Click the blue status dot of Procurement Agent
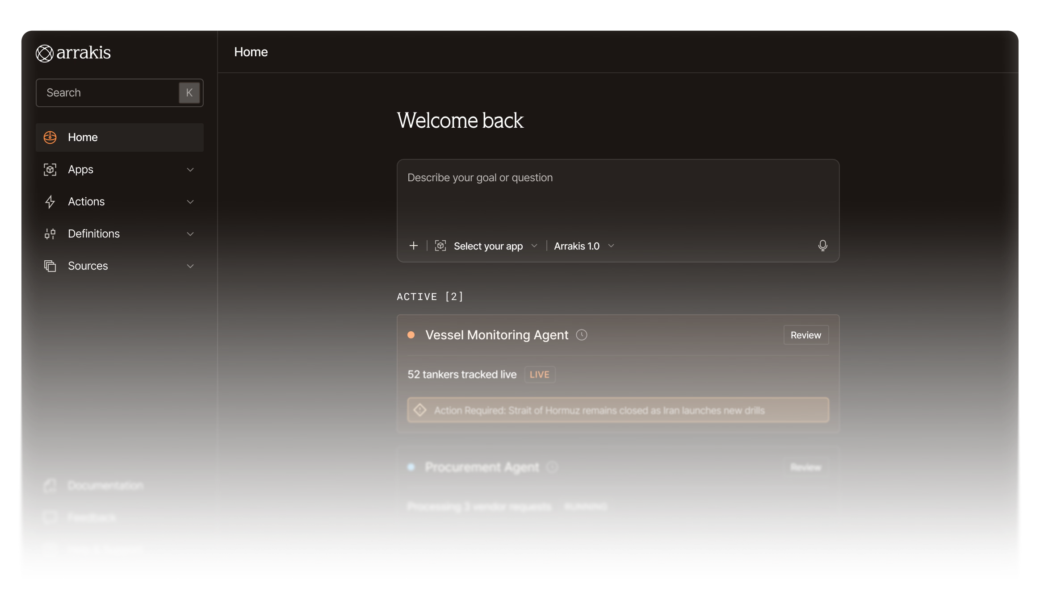Image resolution: width=1040 pixels, height=592 pixels. 411,467
